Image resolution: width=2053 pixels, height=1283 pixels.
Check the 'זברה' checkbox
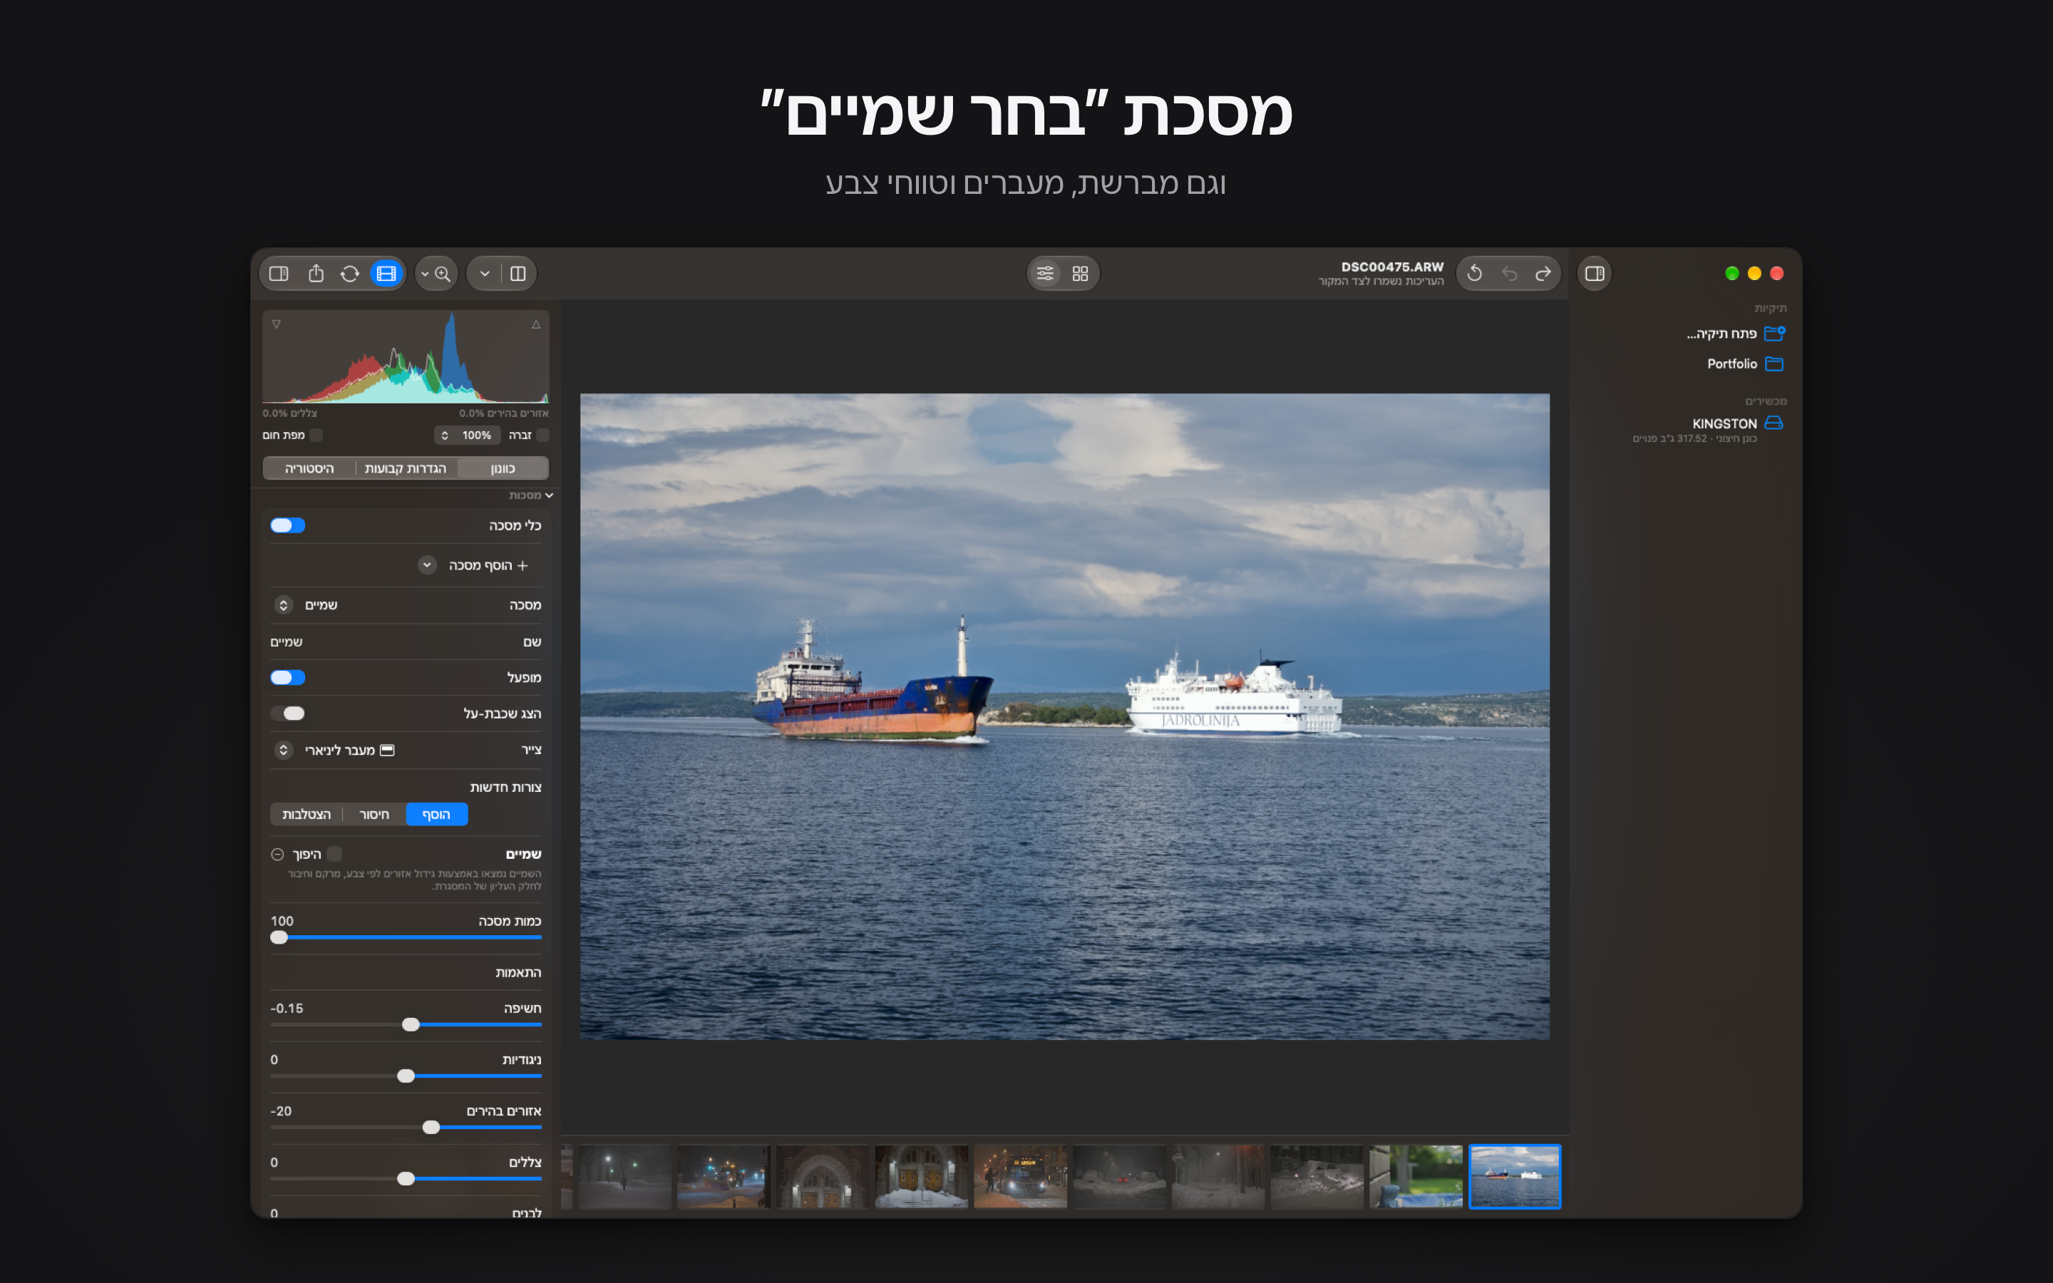pos(543,435)
